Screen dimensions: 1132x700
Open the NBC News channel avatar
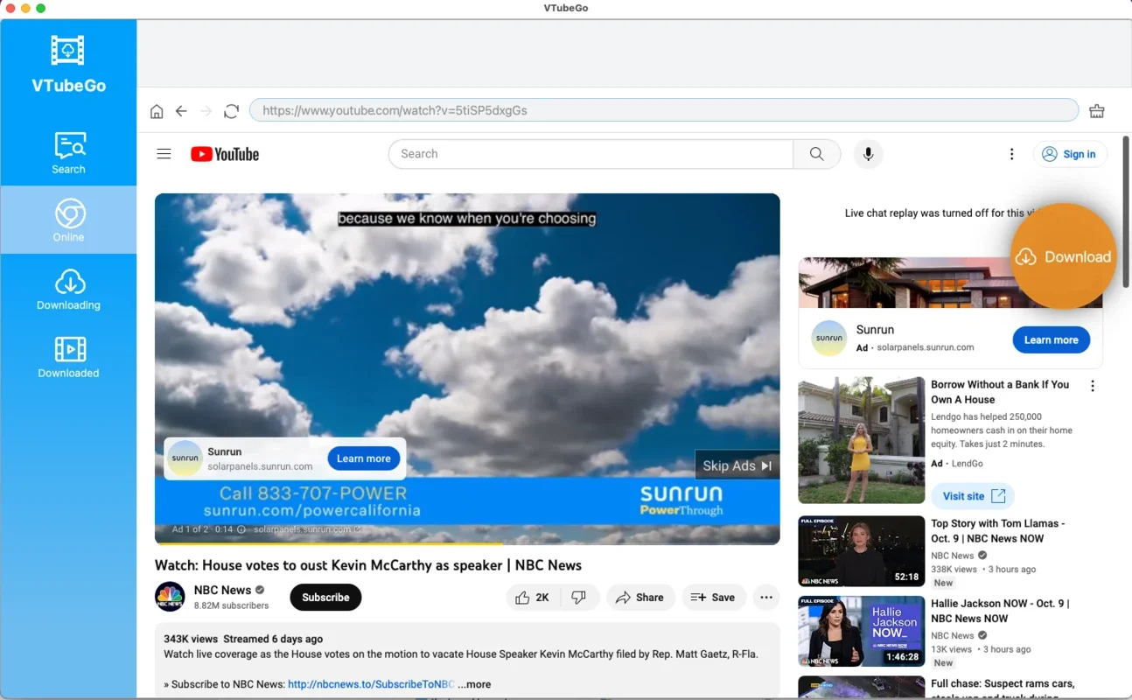tap(170, 597)
